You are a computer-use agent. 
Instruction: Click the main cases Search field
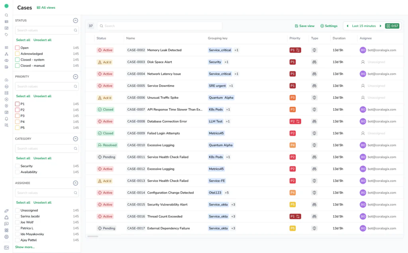tap(159, 26)
